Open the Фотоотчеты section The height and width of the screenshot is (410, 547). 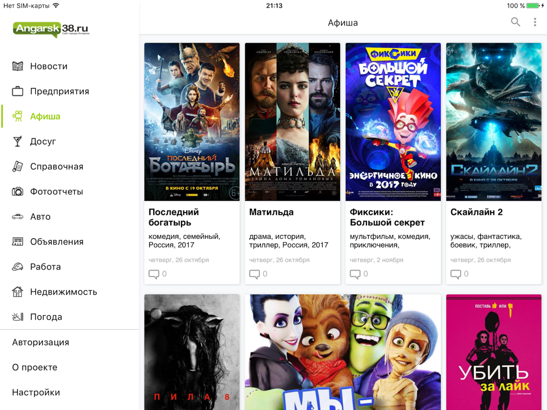point(56,192)
